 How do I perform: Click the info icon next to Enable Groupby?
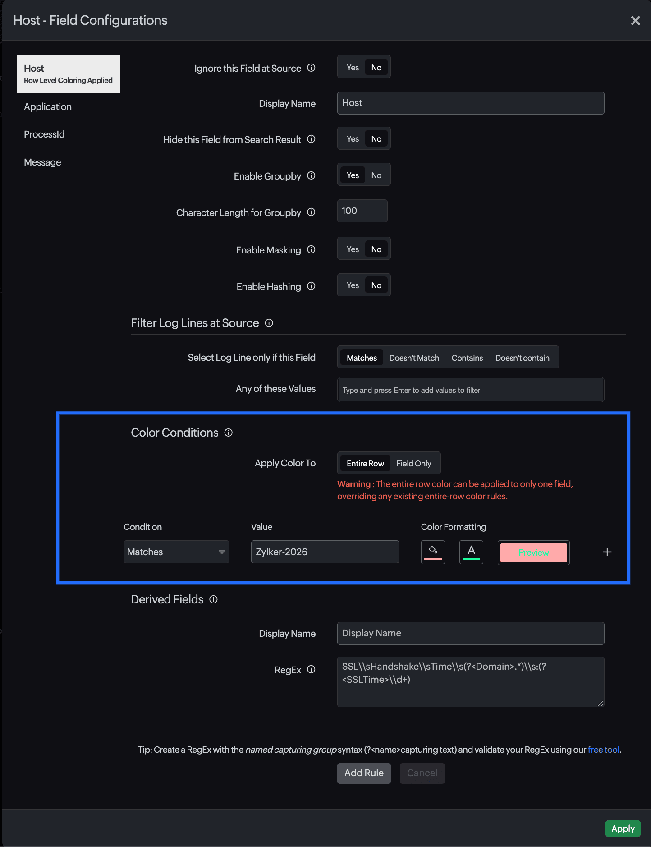coord(311,175)
